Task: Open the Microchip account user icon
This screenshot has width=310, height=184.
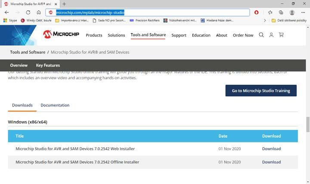Action: click(271, 35)
